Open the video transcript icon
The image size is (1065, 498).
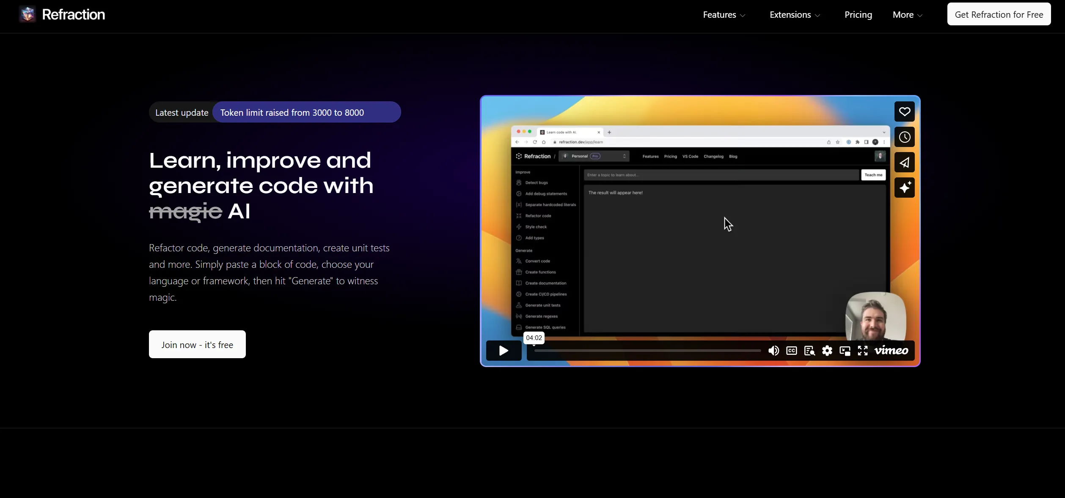(809, 351)
